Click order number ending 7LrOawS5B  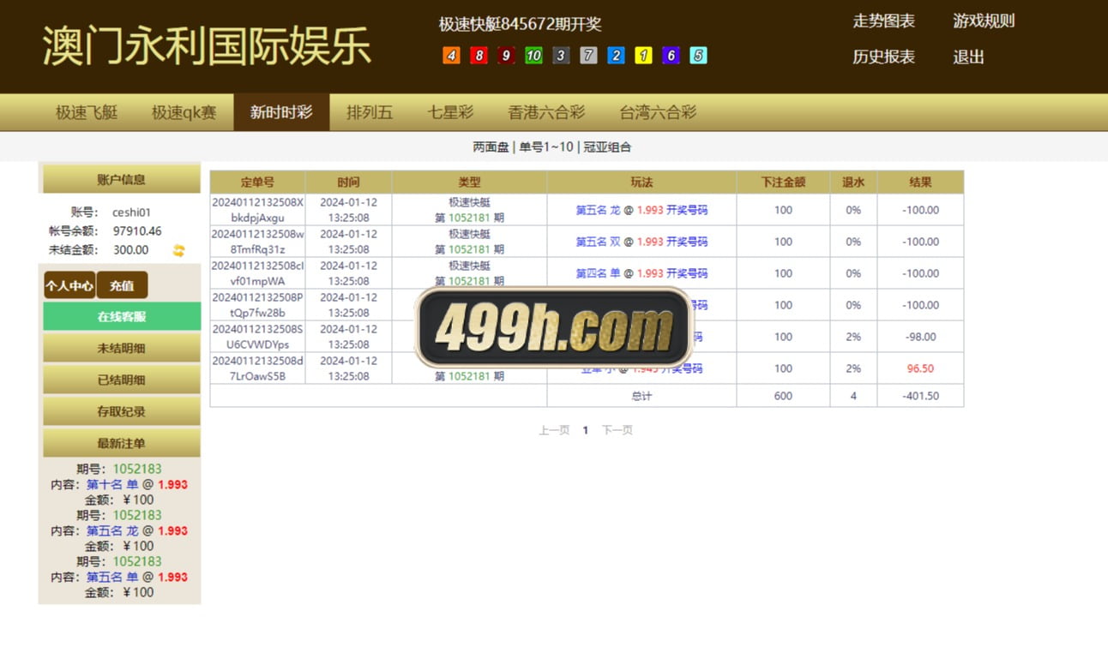pos(257,368)
